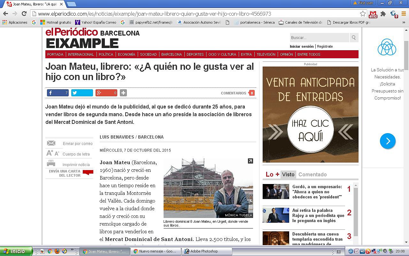Click blue next arrow in side ad
409x256 pixels.
[x=388, y=141]
